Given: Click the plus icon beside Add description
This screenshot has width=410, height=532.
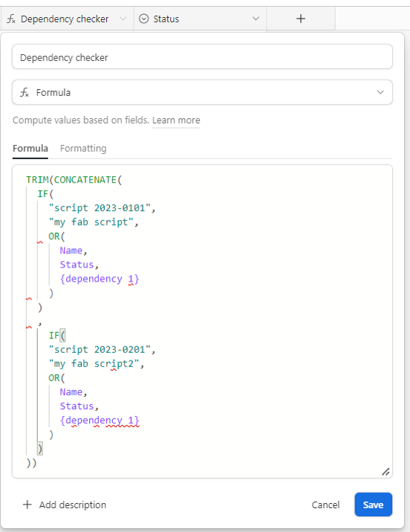Looking at the screenshot, I should [27, 505].
